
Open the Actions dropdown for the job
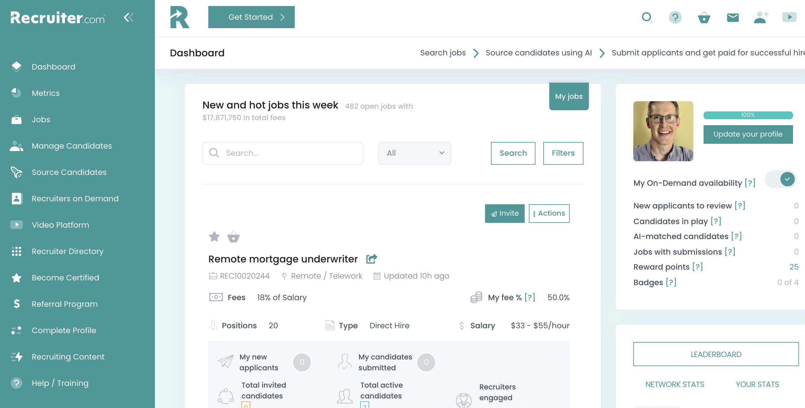click(549, 213)
